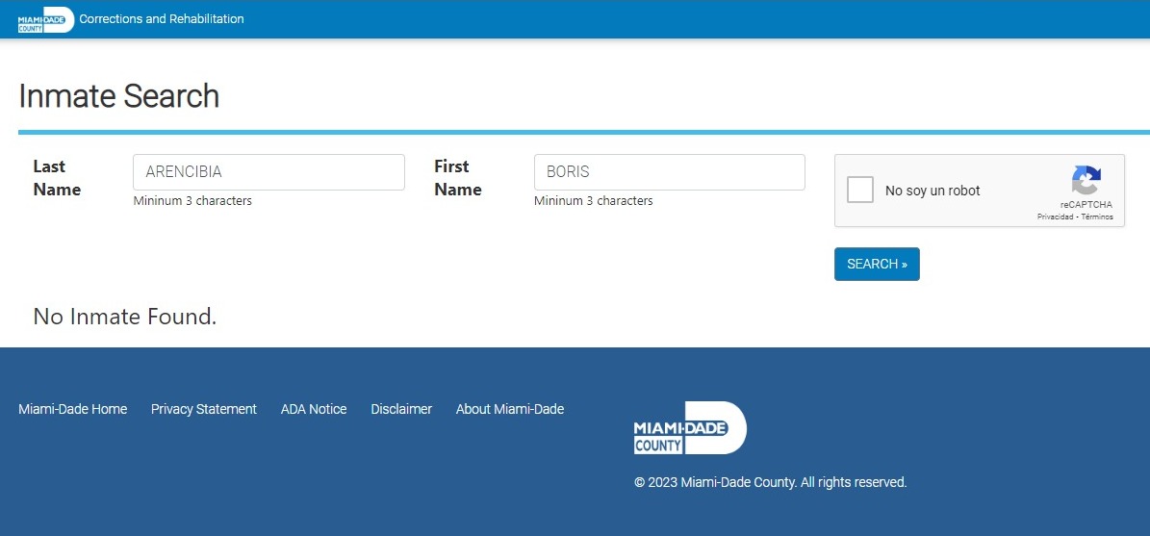View the Disclaimer footer link
This screenshot has width=1150, height=536.
(x=401, y=409)
